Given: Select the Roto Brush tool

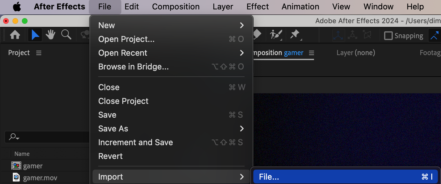Looking at the screenshot, I should click(276, 34).
